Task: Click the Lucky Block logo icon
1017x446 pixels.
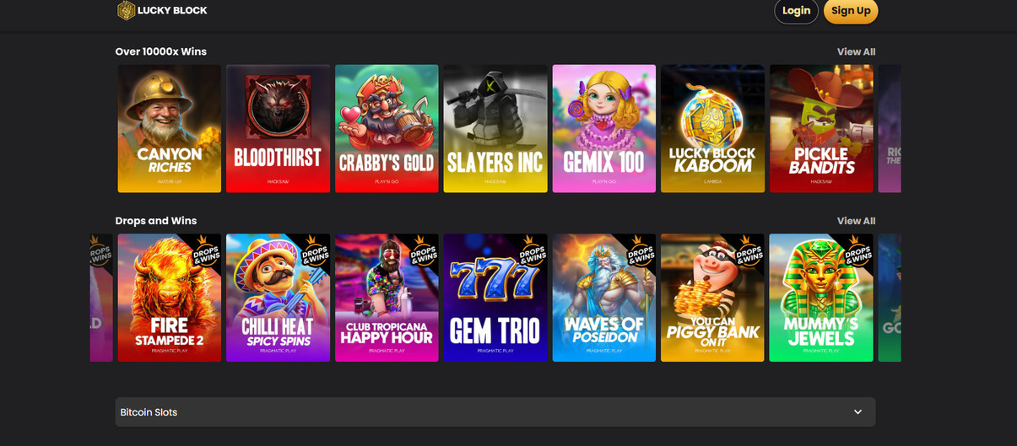Action: [126, 10]
